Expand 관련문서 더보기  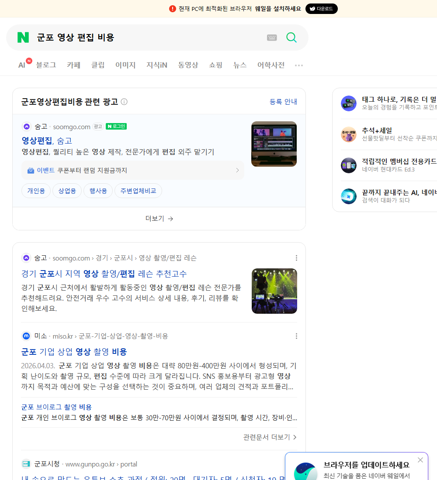pyautogui.click(x=270, y=437)
